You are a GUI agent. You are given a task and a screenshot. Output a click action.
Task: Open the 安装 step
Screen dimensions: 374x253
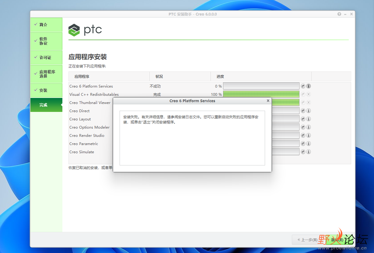46,90
